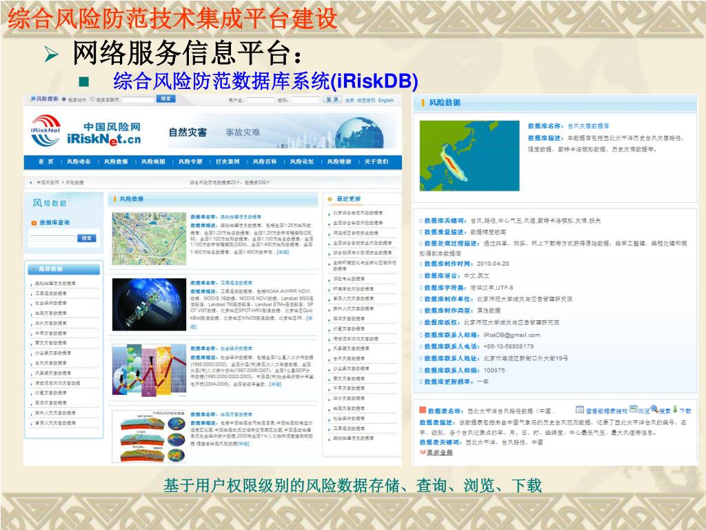Viewport: 706px width, 530px height.
Task: Open the map thumbnail of geographic database
Action: click(149, 238)
